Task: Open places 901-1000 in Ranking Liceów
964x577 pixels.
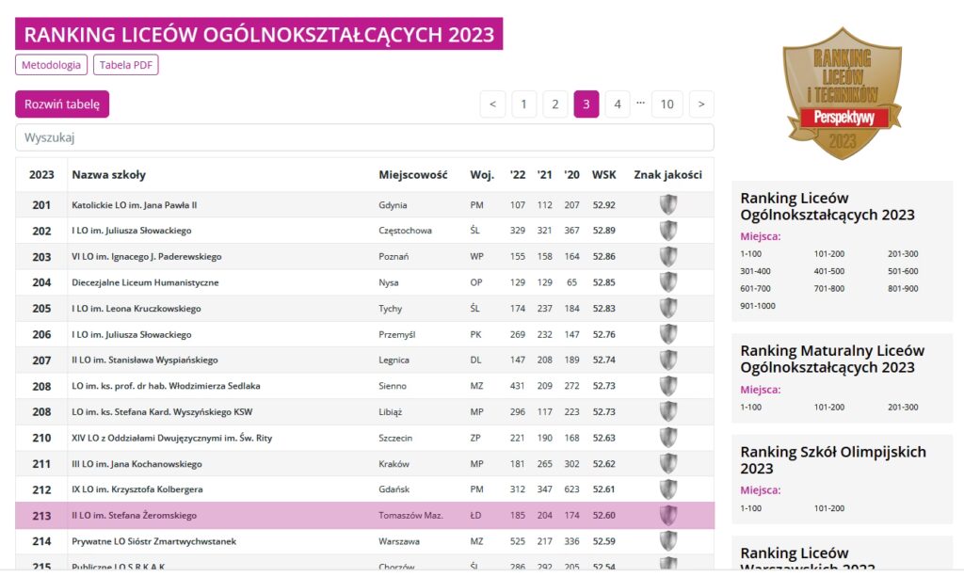Action: [758, 306]
